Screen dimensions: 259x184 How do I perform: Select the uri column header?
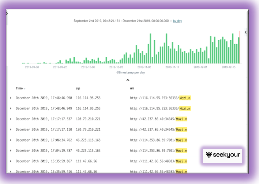pos(132,89)
